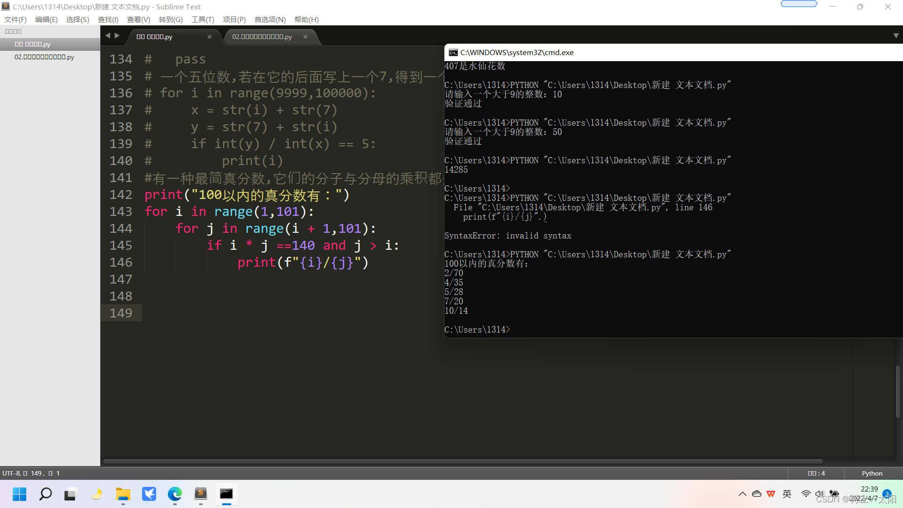This screenshot has height=508, width=903.
Task: Open cmd terminal icon in taskbar
Action: coord(226,494)
